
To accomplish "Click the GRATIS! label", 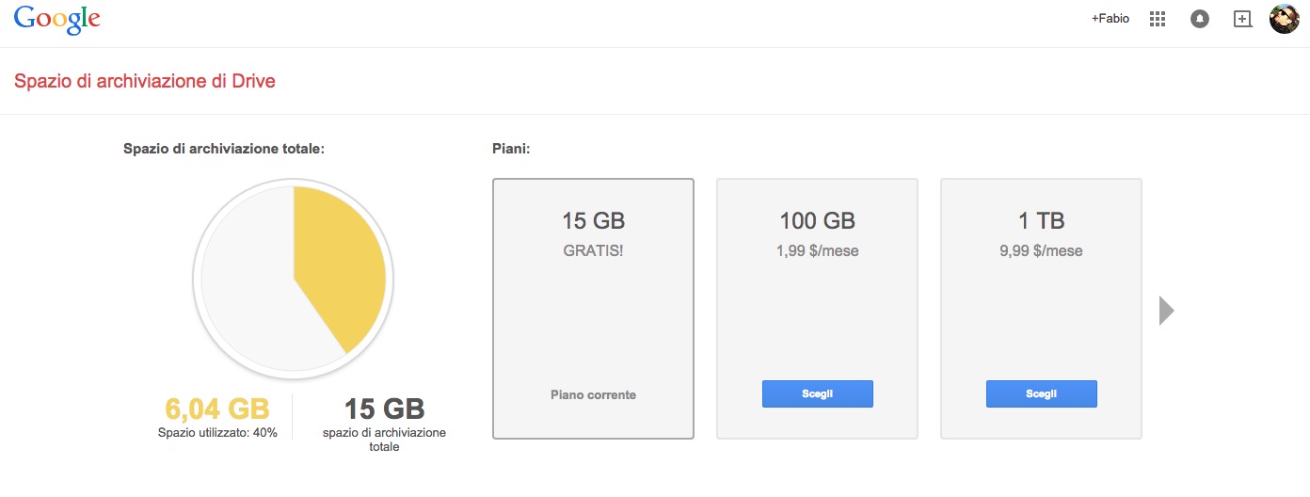I will point(593,250).
